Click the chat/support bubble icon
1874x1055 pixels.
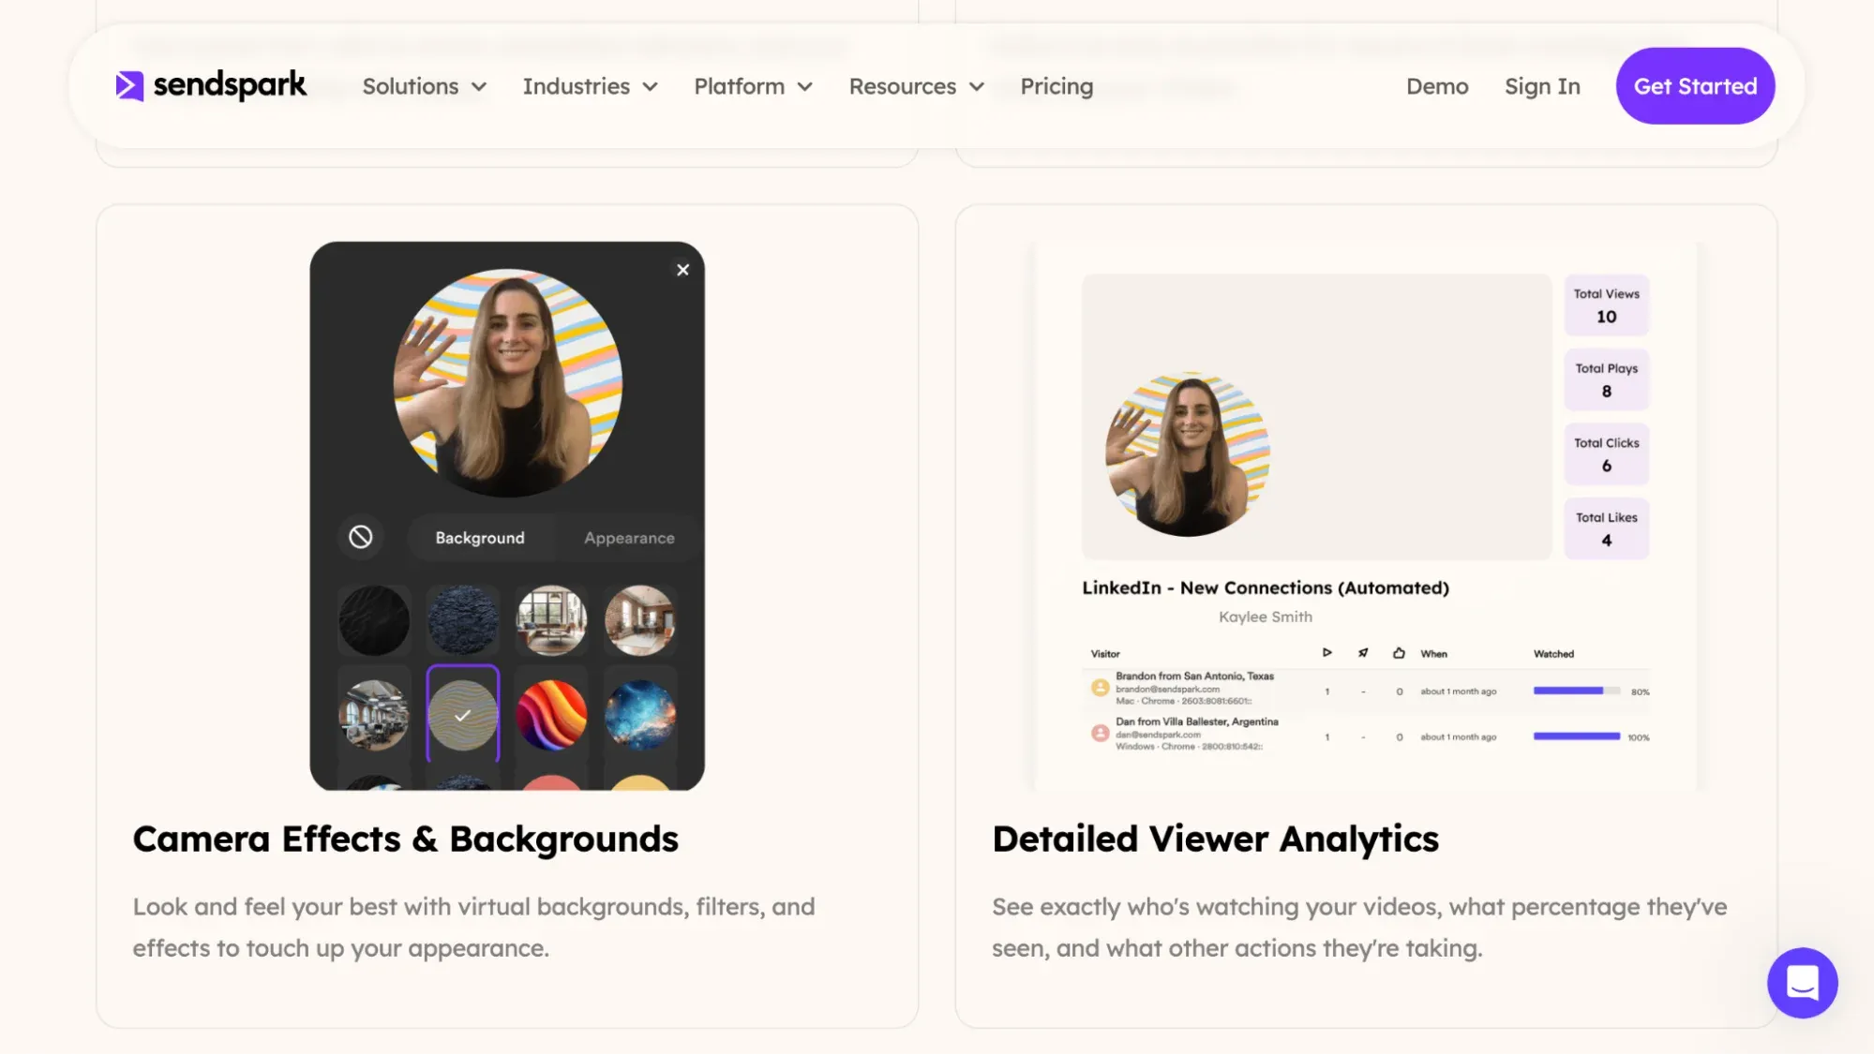pos(1803,982)
